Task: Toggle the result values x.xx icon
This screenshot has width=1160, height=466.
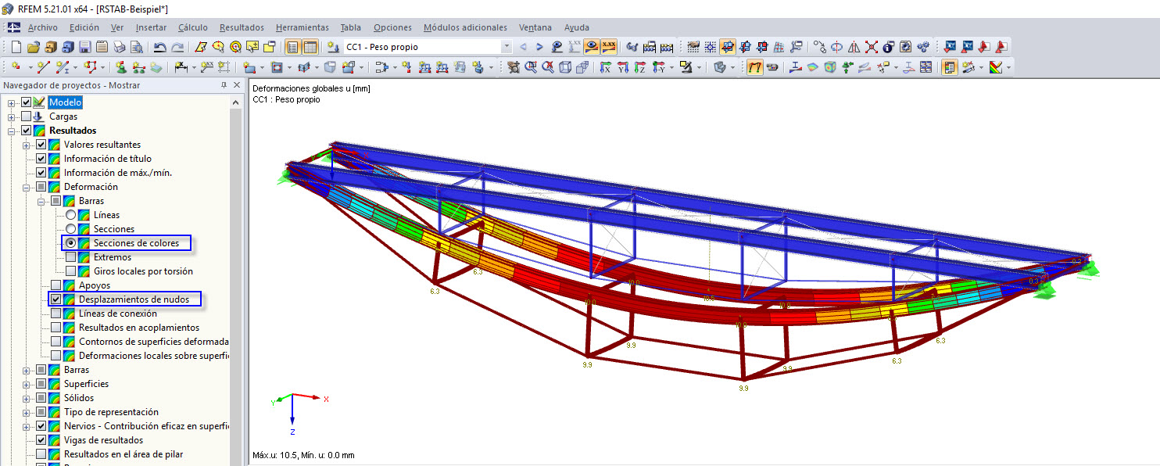Action: [609, 47]
